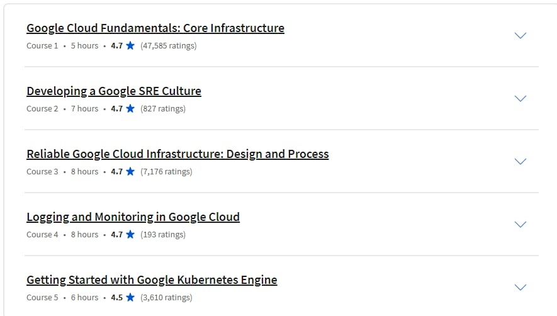Screen dimensions: 557x316
Task: Open Reliable Google Cloud Infrastructure: Design and Process
Action: 177,154
